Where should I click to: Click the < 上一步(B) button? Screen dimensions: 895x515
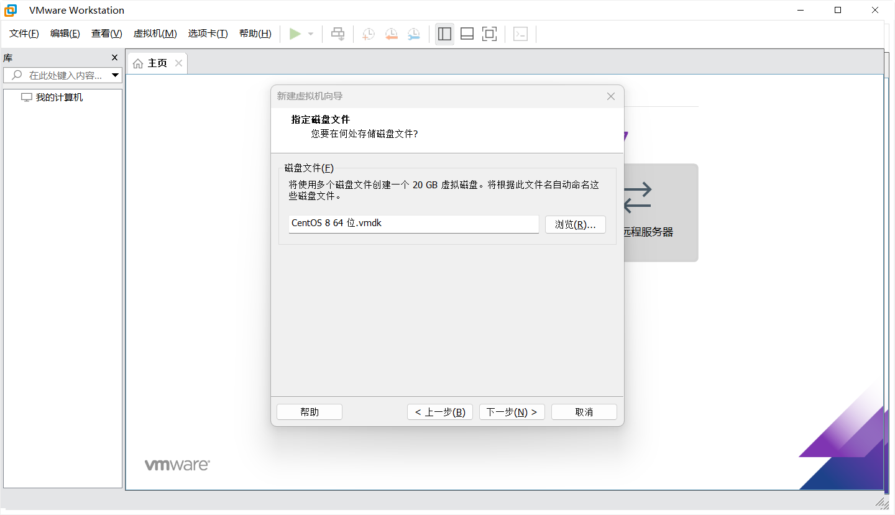click(440, 412)
